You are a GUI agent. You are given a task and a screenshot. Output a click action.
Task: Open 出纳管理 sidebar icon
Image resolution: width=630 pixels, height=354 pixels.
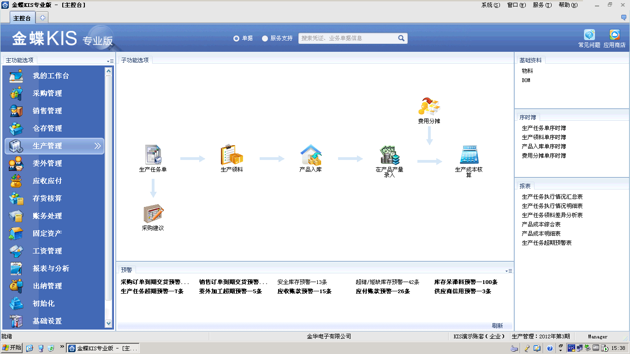[16, 286]
